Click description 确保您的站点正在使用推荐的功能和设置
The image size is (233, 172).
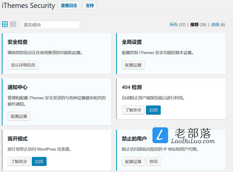(x=45, y=52)
